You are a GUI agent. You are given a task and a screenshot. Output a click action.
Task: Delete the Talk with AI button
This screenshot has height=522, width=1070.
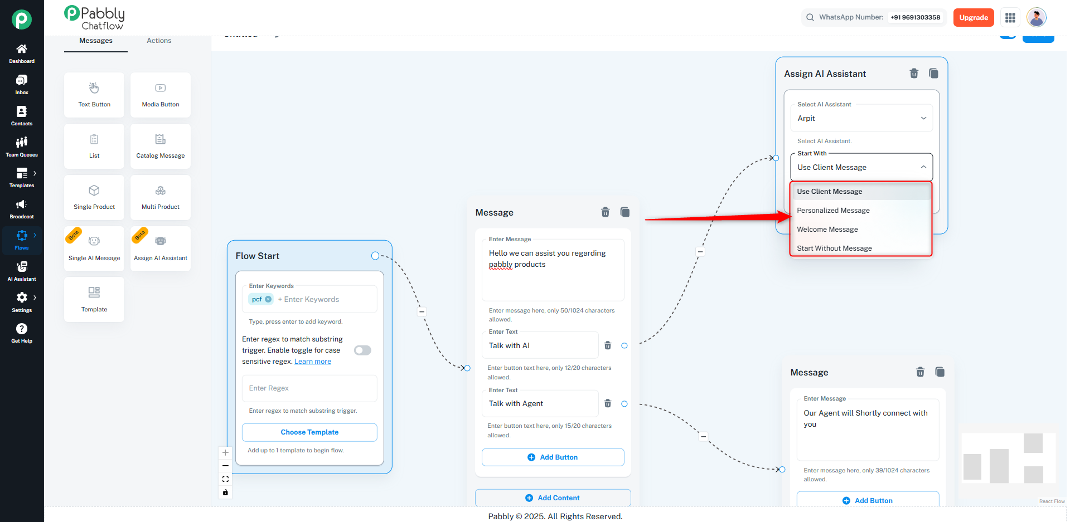coord(608,345)
